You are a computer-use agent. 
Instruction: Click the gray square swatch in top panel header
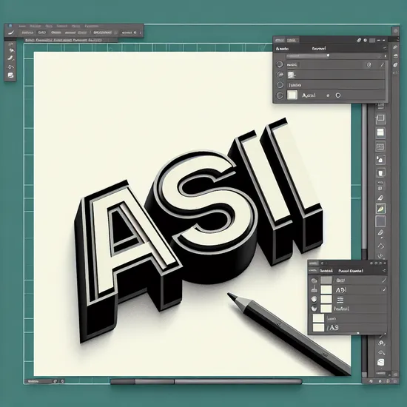click(x=372, y=40)
